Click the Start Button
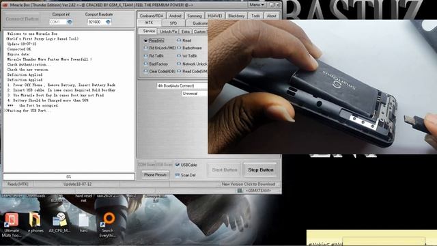Image resolution: width=437 pixels, height=246 pixels. [225, 170]
